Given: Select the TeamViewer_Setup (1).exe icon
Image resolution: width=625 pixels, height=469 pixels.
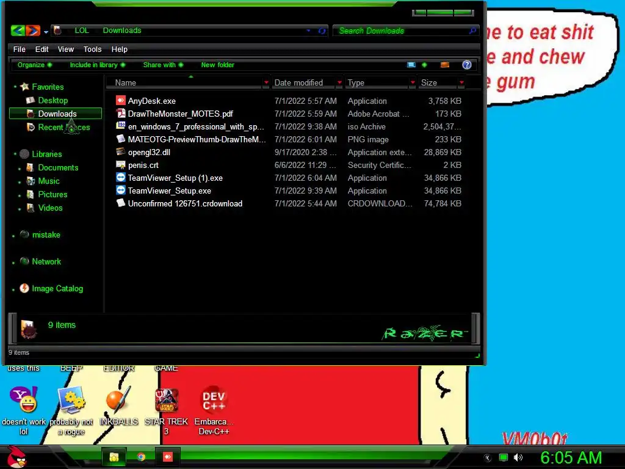Looking at the screenshot, I should pyautogui.click(x=121, y=178).
